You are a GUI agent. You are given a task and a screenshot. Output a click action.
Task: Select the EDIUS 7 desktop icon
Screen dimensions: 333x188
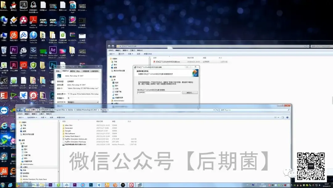(x=14, y=97)
